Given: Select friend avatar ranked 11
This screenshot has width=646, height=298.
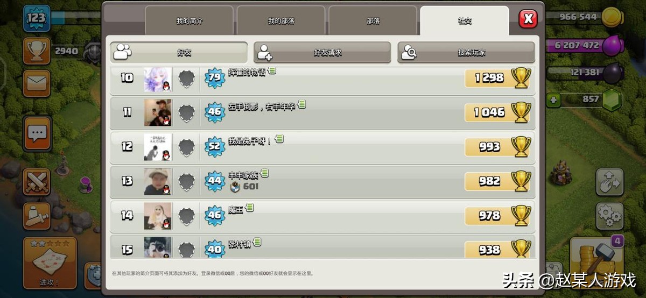Looking at the screenshot, I should (158, 112).
